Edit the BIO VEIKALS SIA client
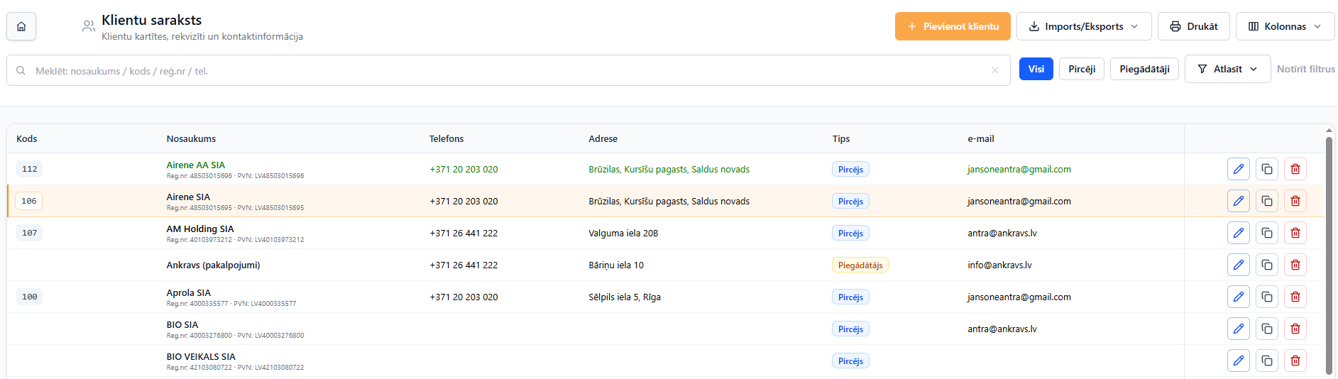This screenshot has width=1338, height=379. pyautogui.click(x=1238, y=361)
